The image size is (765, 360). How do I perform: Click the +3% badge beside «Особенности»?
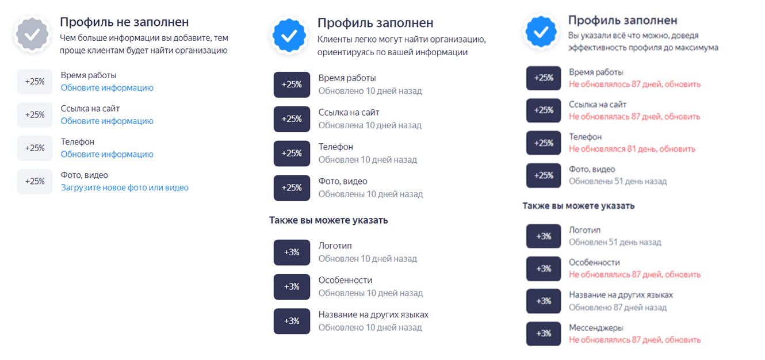pos(292,286)
